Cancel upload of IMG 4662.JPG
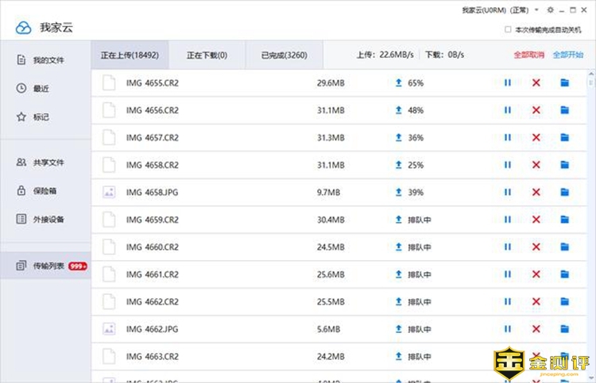The width and height of the screenshot is (596, 383). [536, 329]
